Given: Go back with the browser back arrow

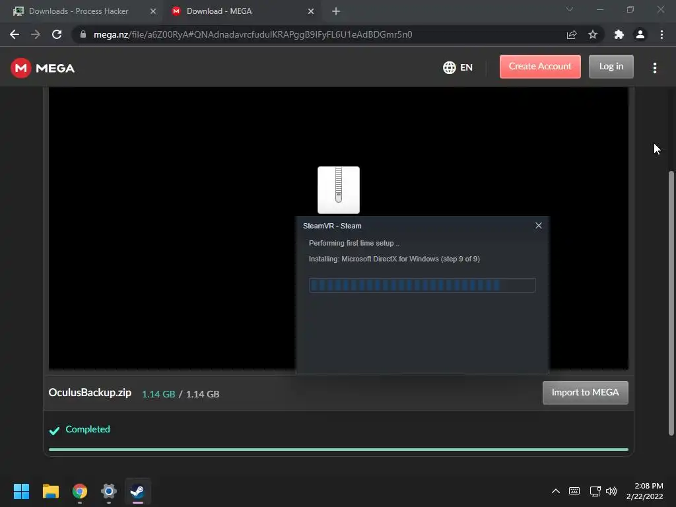Looking at the screenshot, I should pyautogui.click(x=15, y=34).
